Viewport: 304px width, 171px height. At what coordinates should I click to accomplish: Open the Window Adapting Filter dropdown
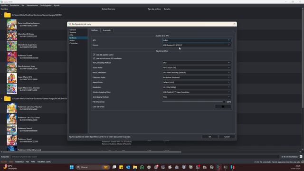pyautogui.click(x=197, y=92)
